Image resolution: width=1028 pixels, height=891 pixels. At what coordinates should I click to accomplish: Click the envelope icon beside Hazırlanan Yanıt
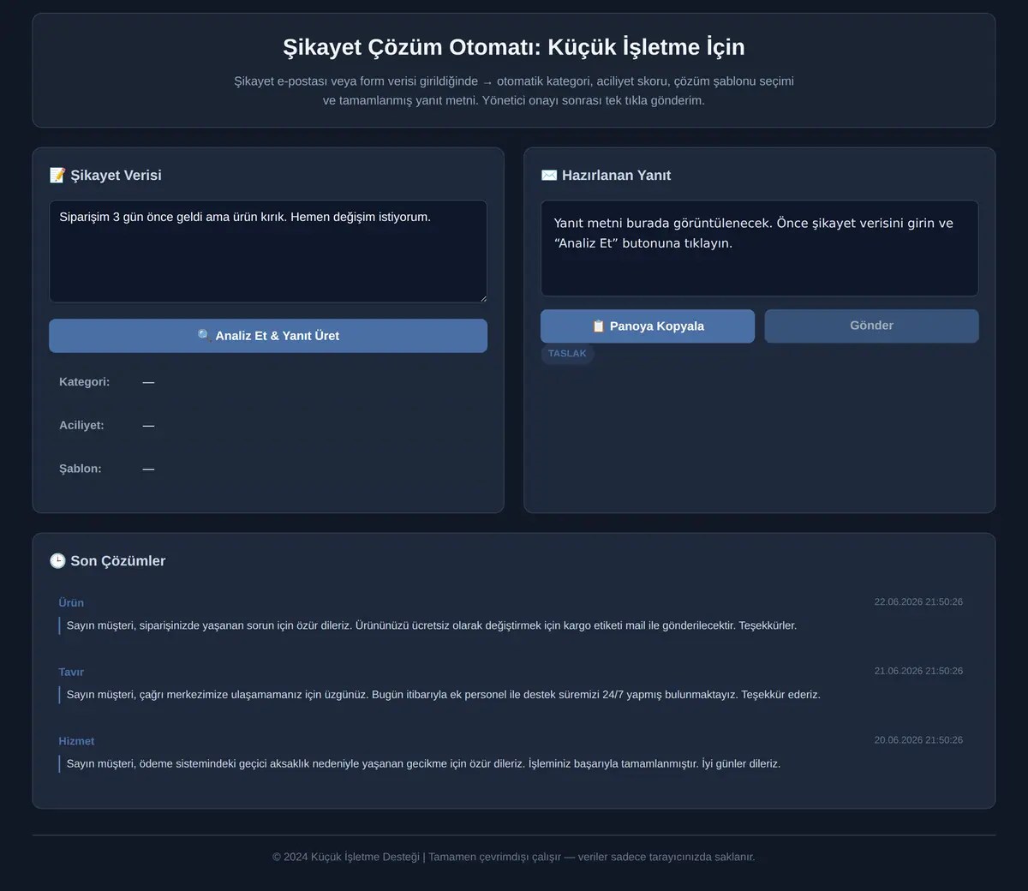pyautogui.click(x=549, y=176)
